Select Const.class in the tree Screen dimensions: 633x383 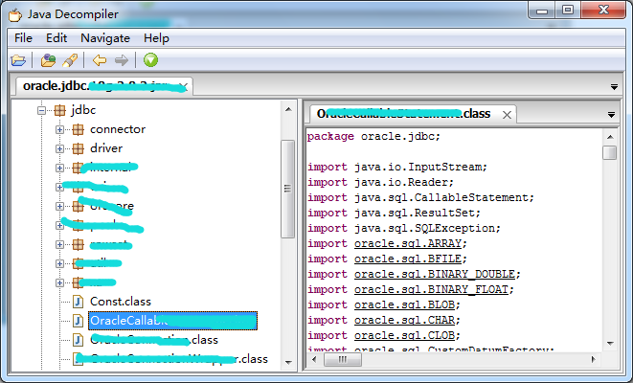click(121, 302)
